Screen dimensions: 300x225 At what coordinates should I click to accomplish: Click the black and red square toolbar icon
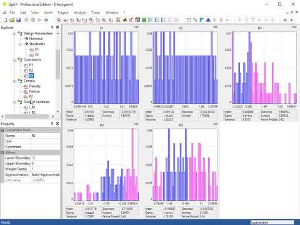[137, 20]
